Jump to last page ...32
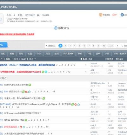The width and height of the screenshot is (127, 135). (x=111, y=46)
